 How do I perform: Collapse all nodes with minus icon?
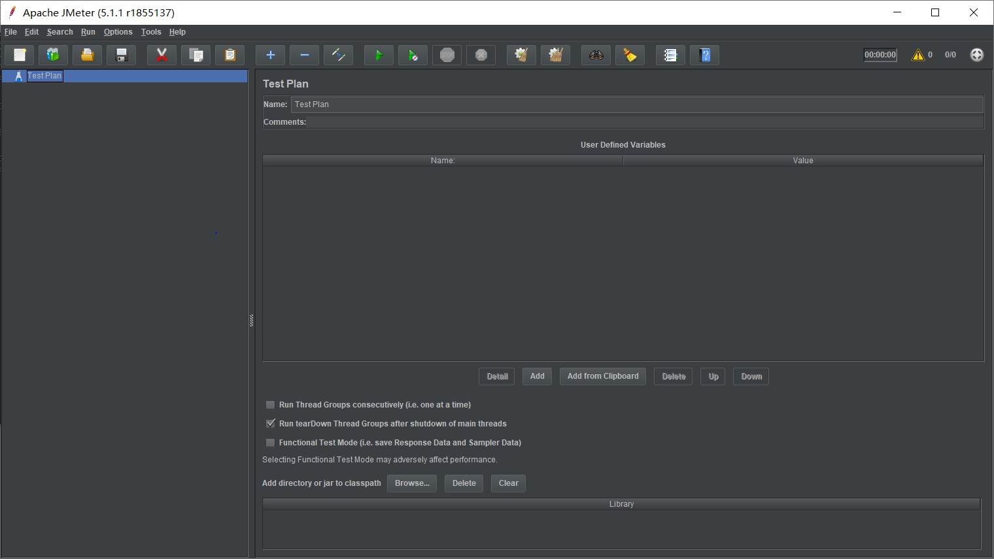click(x=304, y=55)
